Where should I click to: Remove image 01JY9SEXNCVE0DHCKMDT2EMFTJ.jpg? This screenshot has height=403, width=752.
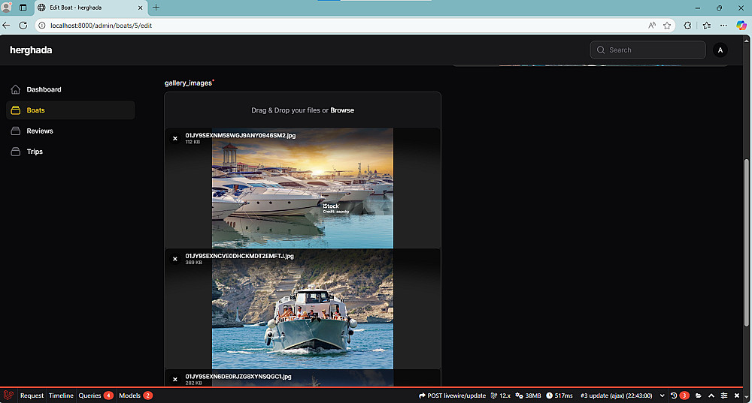175,259
